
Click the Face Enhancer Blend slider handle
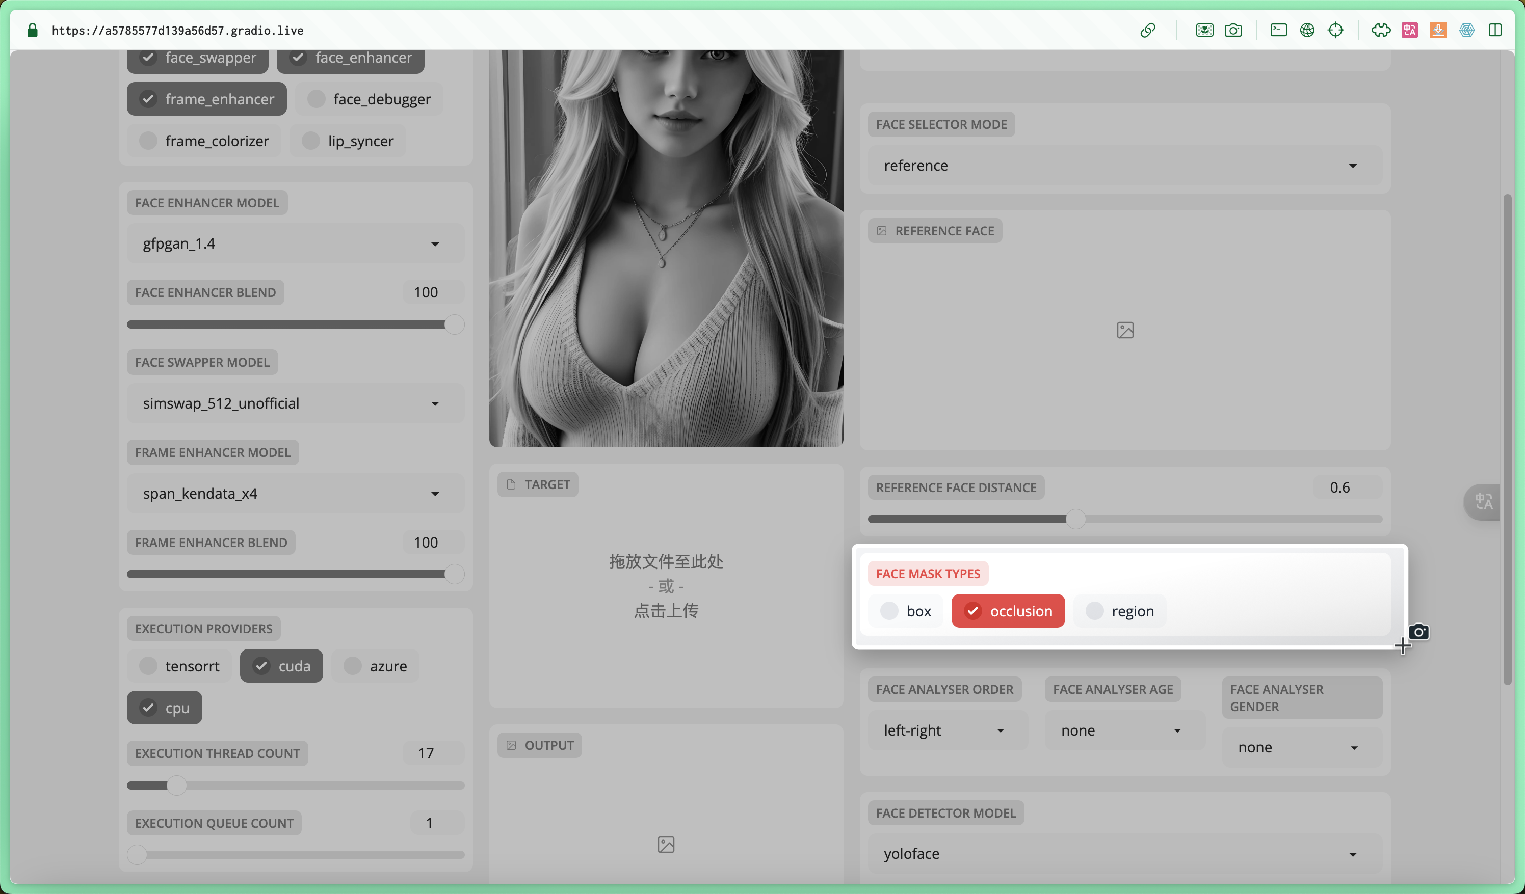[455, 324]
